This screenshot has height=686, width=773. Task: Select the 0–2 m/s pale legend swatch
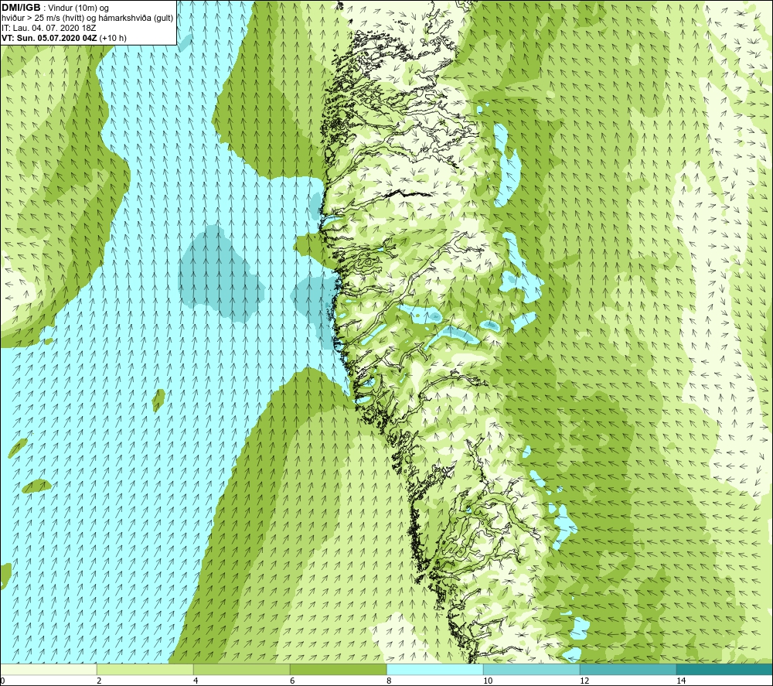point(48,669)
